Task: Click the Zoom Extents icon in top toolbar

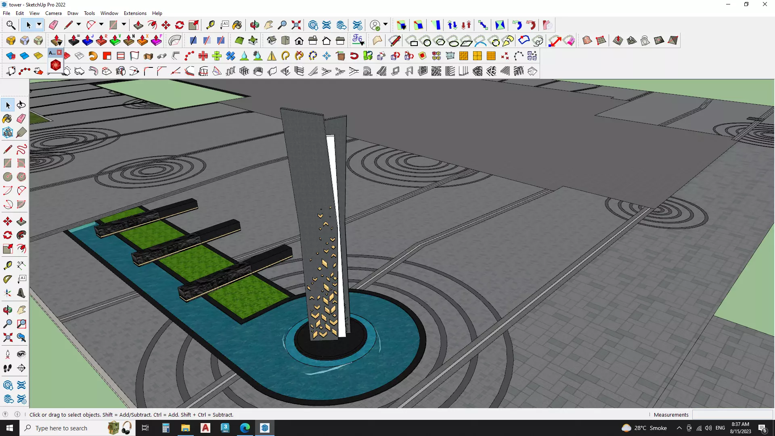Action: tap(296, 25)
